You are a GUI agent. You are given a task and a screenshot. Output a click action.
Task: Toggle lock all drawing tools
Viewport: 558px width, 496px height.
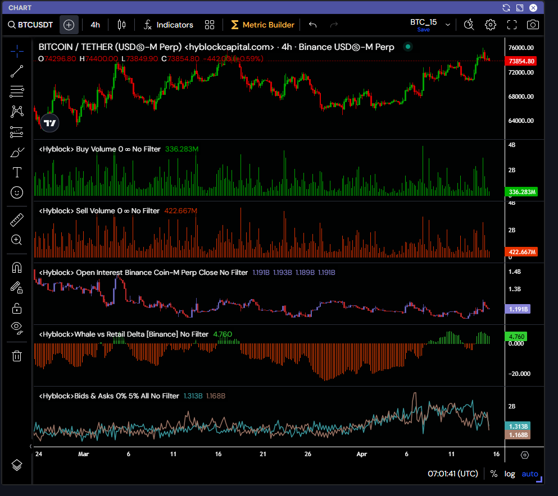(17, 308)
